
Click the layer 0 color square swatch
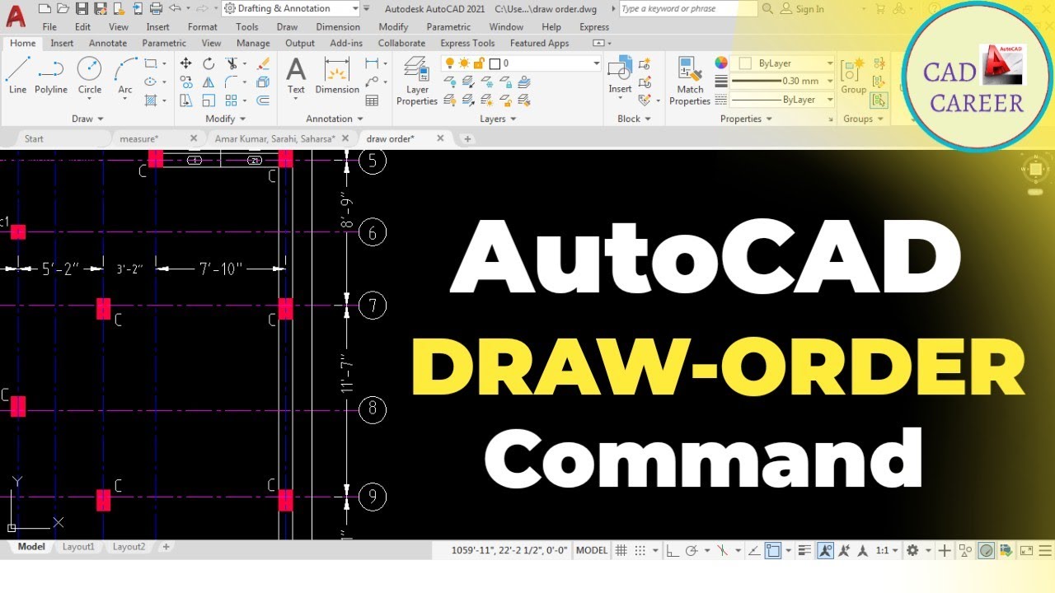coord(495,63)
